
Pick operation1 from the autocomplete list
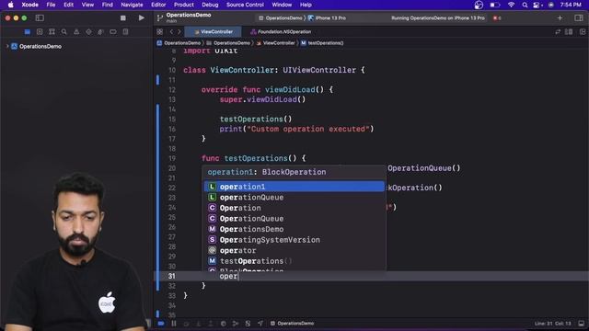point(294,187)
